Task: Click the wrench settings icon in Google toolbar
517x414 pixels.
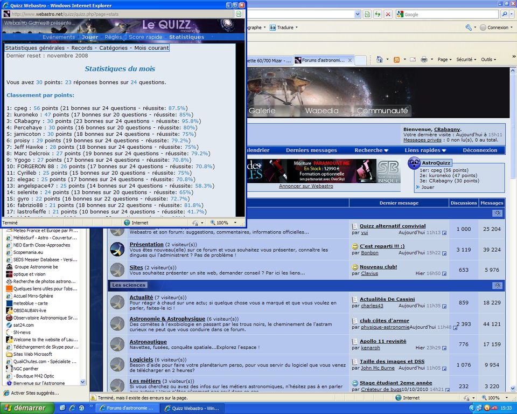Action: [x=469, y=27]
